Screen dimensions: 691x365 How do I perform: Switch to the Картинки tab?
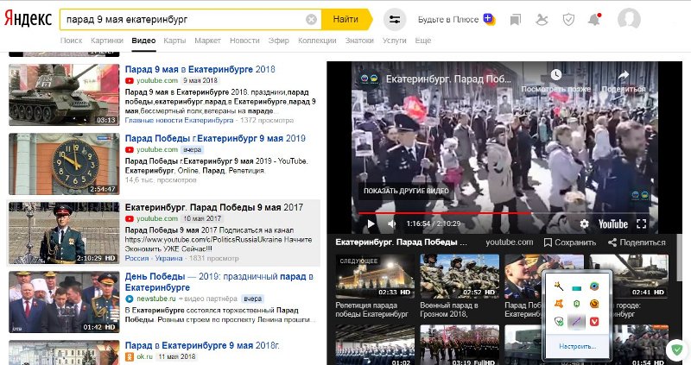point(107,41)
